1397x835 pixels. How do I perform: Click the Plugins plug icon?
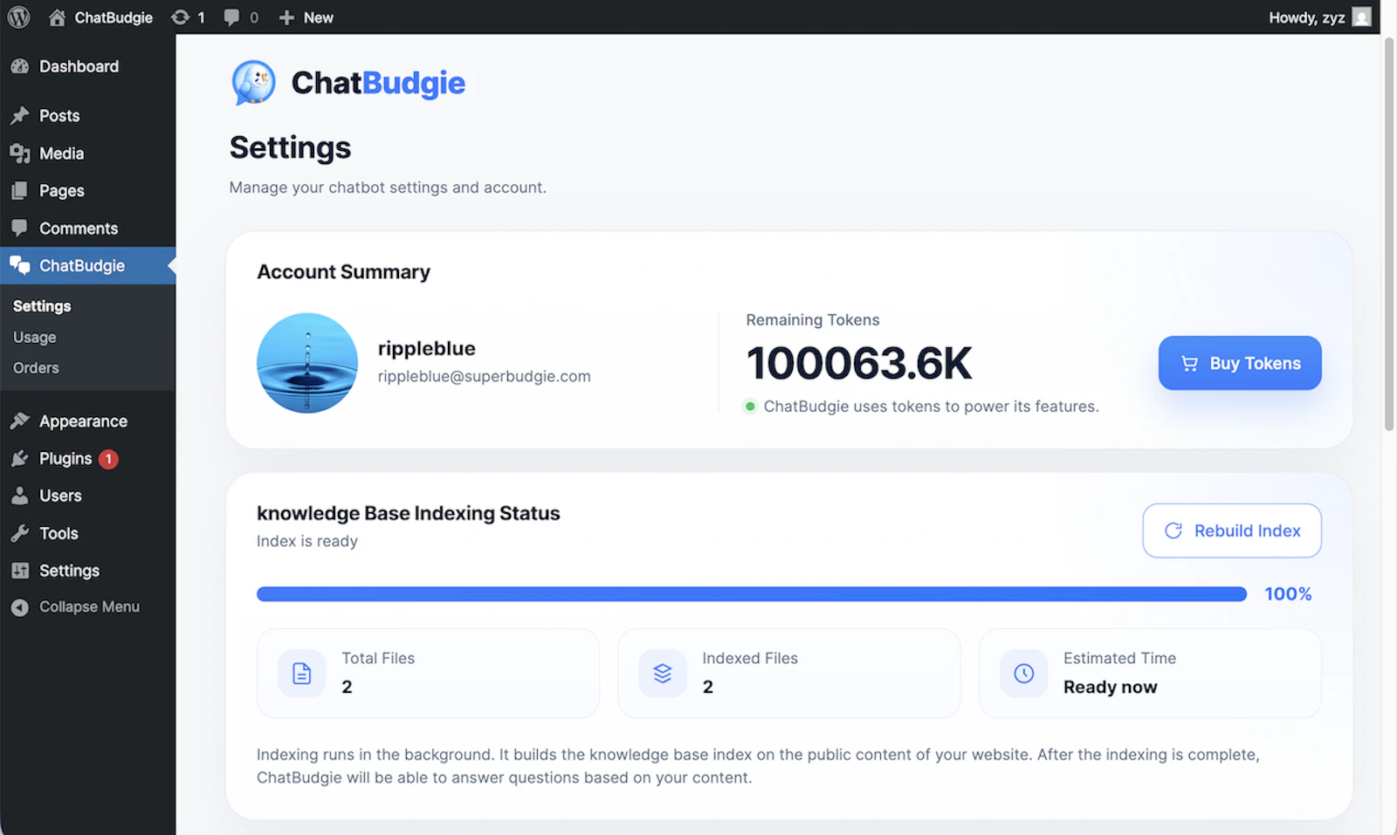coord(20,459)
